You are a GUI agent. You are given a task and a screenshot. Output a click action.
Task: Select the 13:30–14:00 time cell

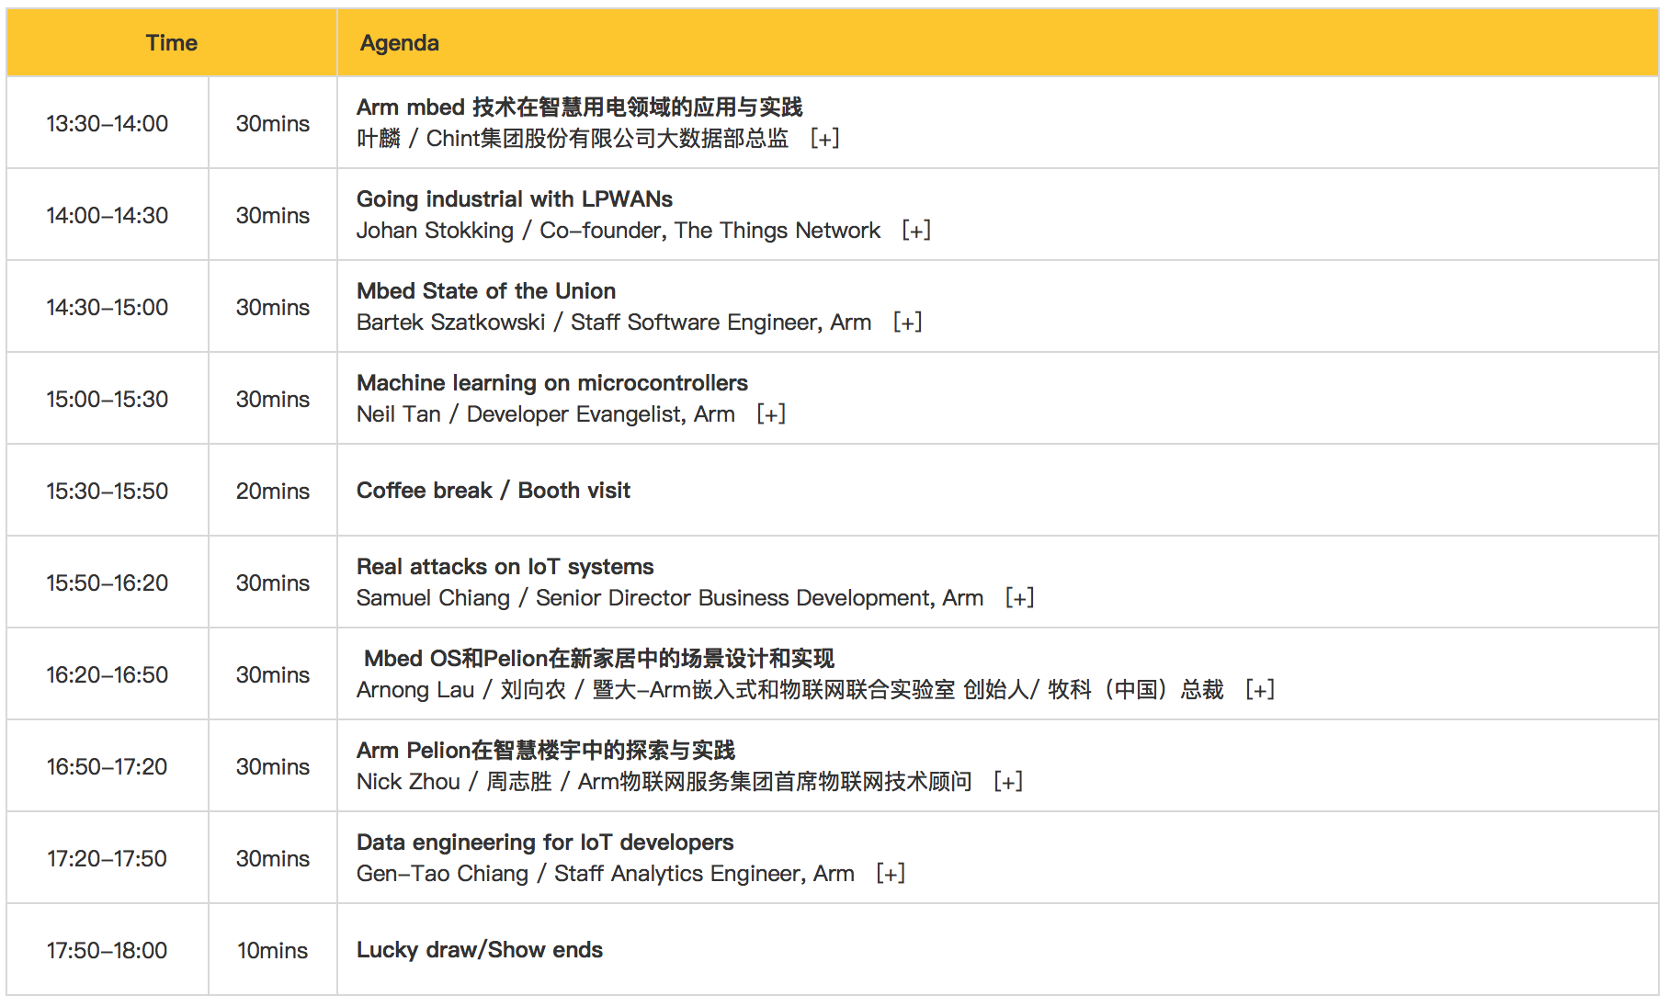click(x=108, y=123)
